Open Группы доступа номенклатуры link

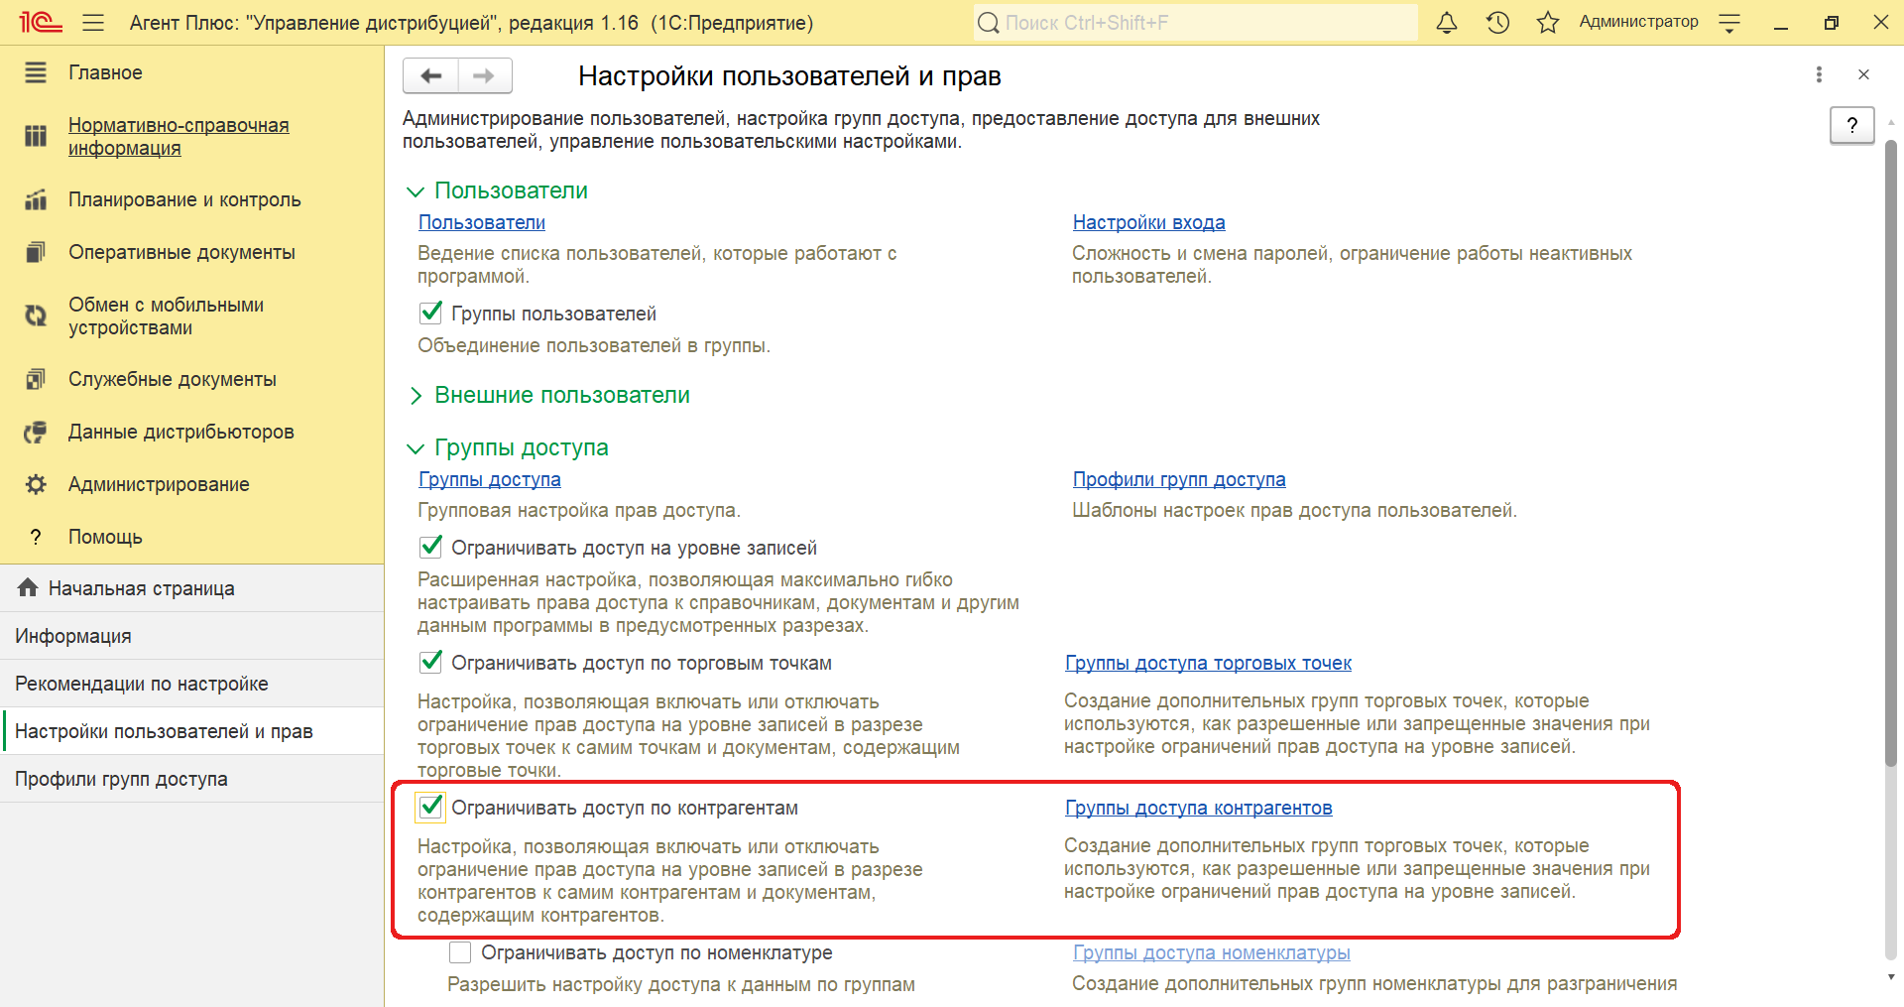(1212, 952)
